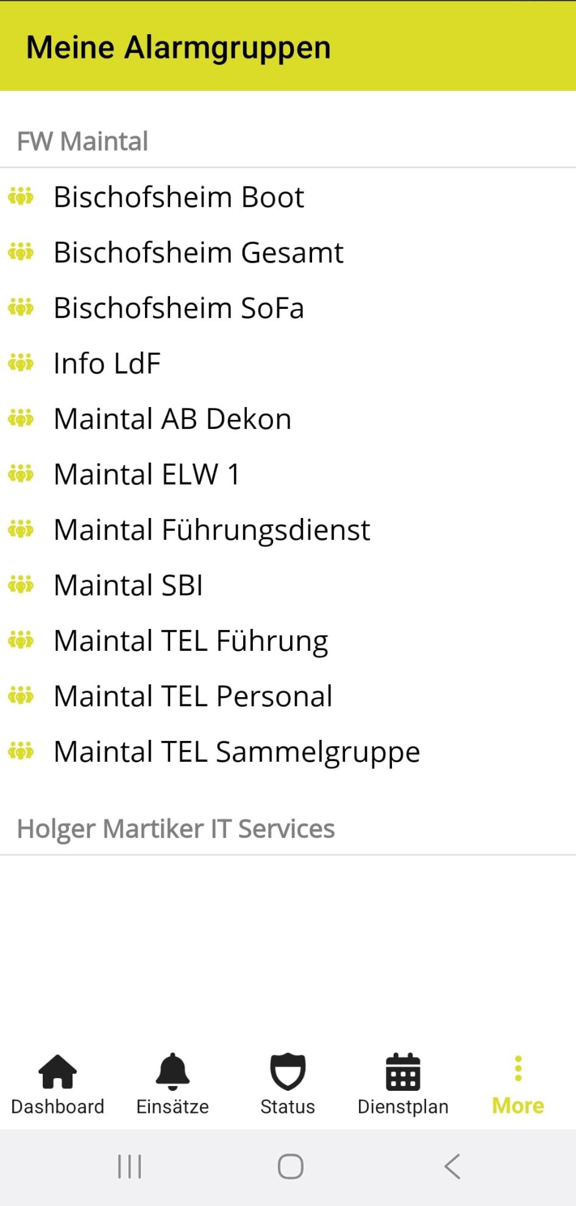Tap the Holger Martiker IT Services header
The width and height of the screenshot is (576, 1206).
176,829
